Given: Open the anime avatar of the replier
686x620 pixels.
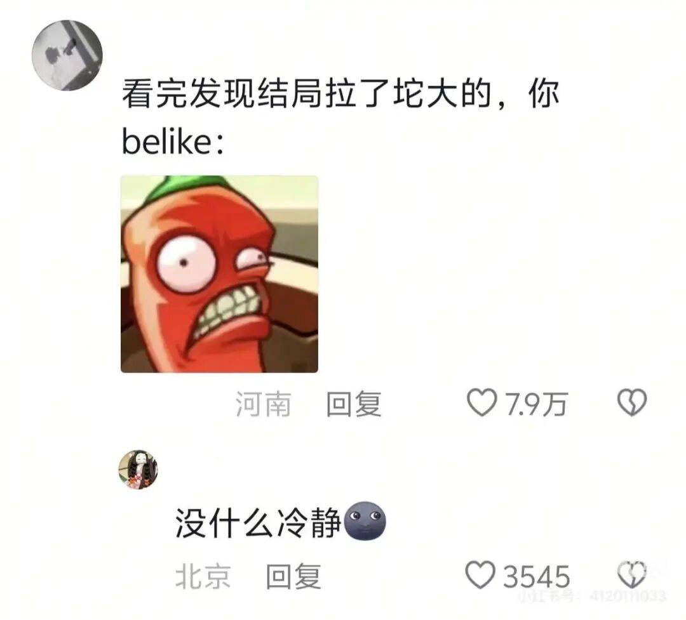Looking at the screenshot, I should click(138, 469).
